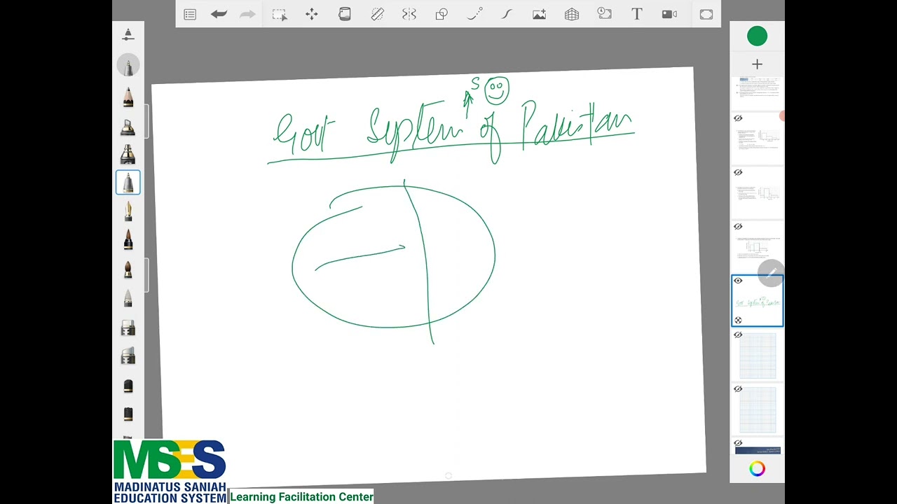This screenshot has width=897, height=504.
Task: Select the gold Ink Pen nib brush
Action: (128, 211)
